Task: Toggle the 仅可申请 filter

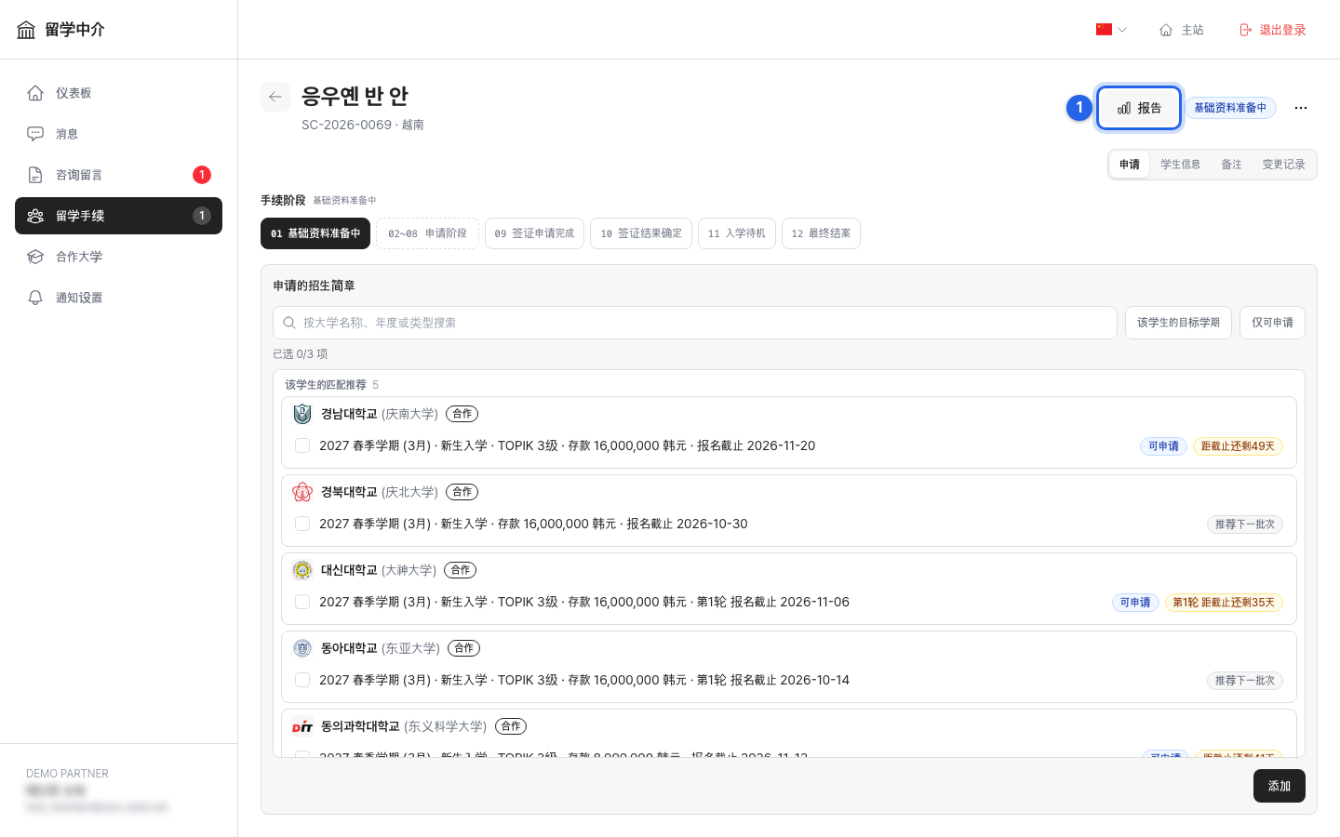Action: (x=1272, y=323)
